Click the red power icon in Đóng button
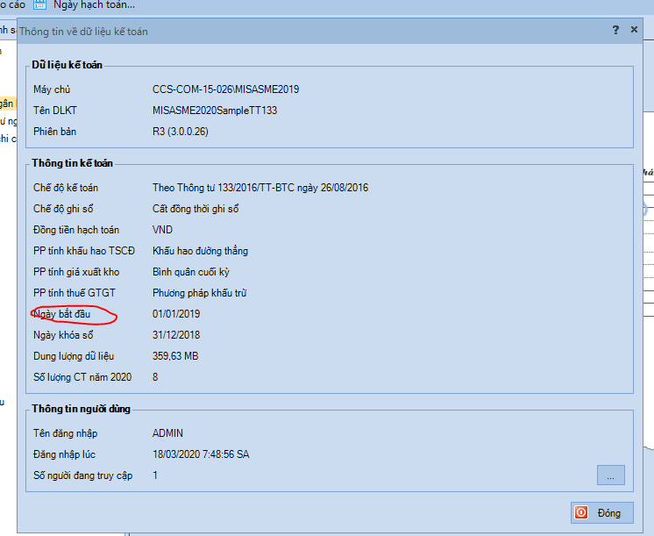 pos(581,512)
